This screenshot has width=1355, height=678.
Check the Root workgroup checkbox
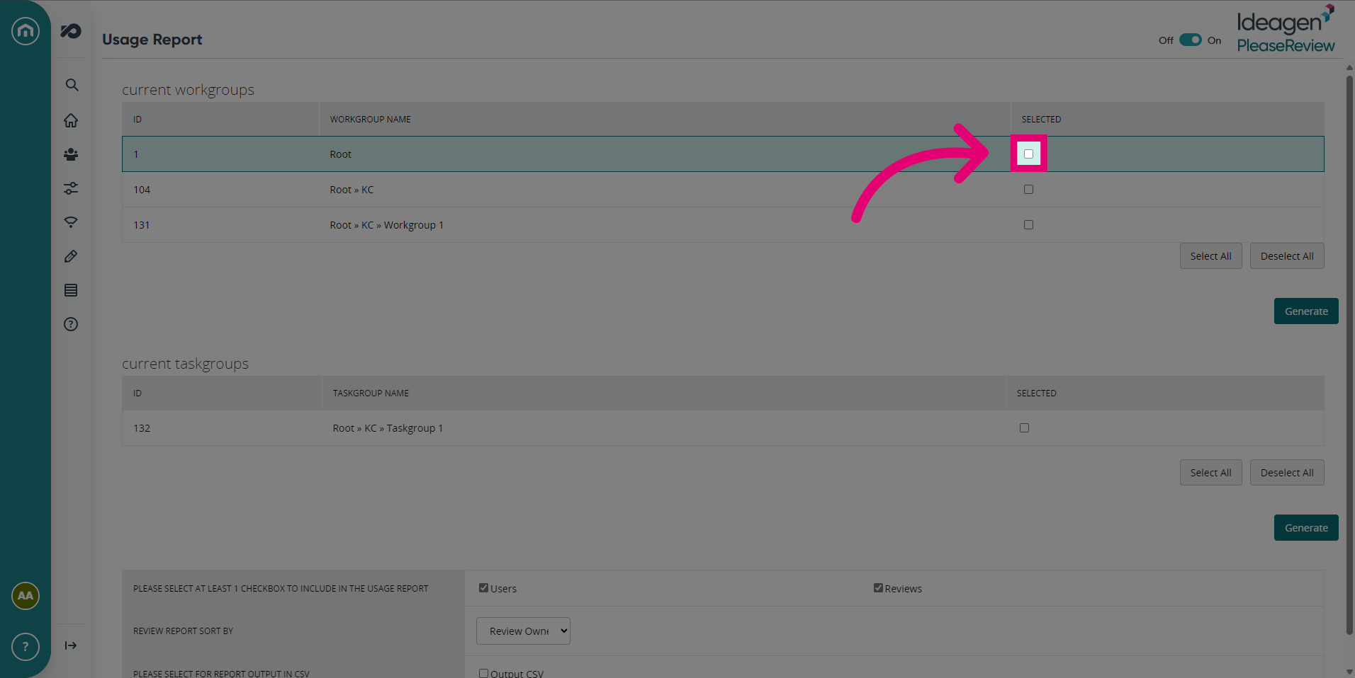pyautogui.click(x=1028, y=154)
